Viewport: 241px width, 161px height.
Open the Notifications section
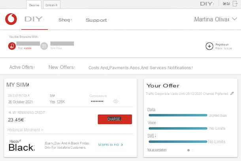tap(180, 68)
